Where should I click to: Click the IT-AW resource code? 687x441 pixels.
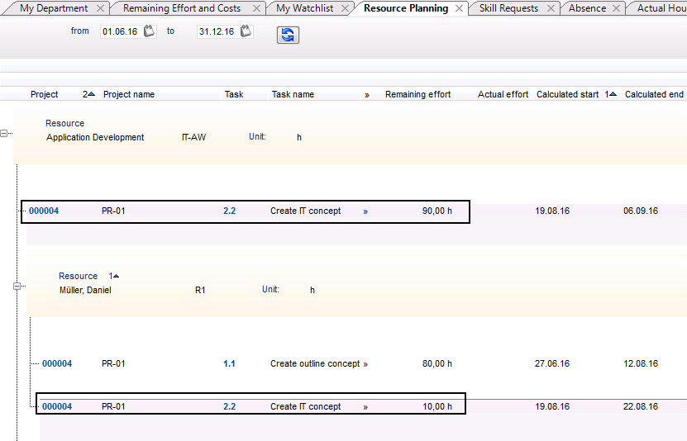193,137
